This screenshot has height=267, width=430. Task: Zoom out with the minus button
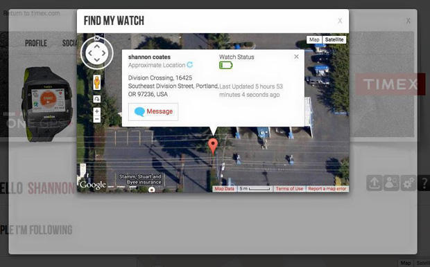(97, 119)
